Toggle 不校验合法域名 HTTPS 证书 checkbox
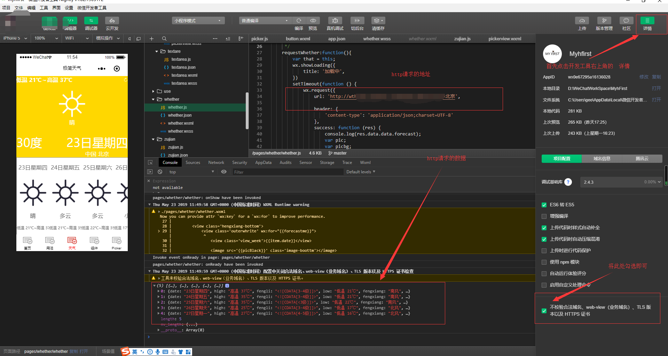The image size is (668, 356). tap(544, 311)
